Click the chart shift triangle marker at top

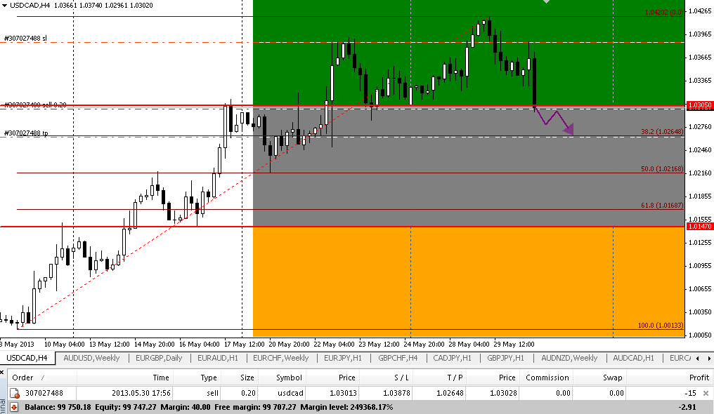547,2
